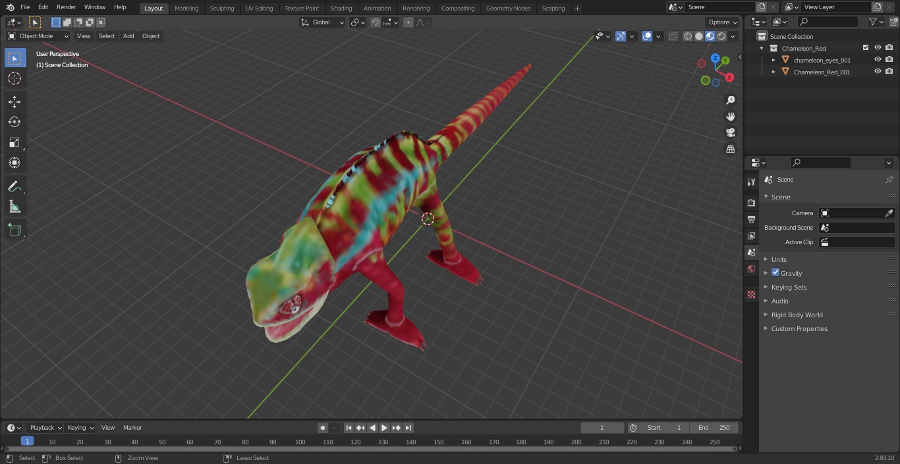Select the Measure tool
900x464 pixels.
pyautogui.click(x=14, y=207)
